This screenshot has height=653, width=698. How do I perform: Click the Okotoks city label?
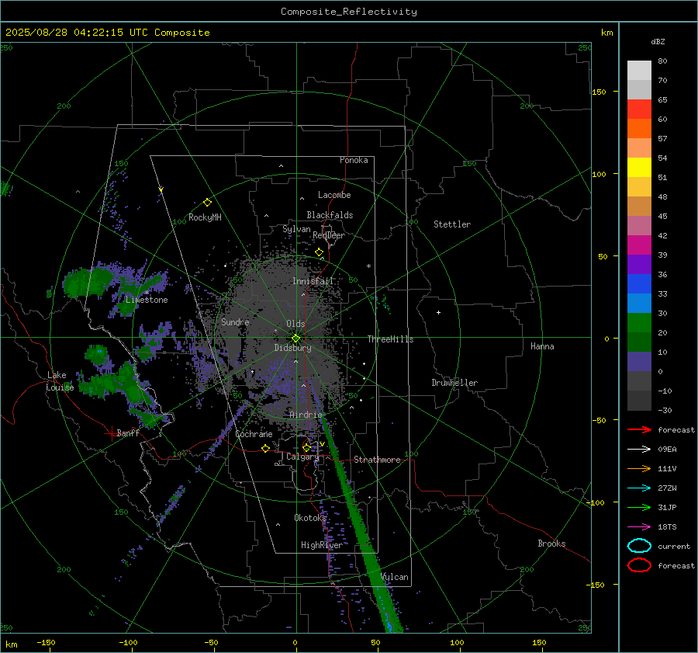(310, 517)
